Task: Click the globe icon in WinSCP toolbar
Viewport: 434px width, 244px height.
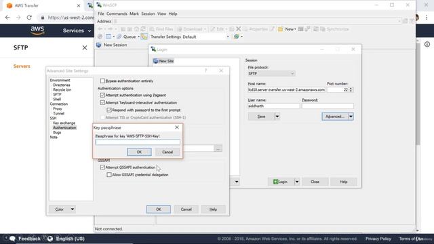Action: (x=237, y=37)
